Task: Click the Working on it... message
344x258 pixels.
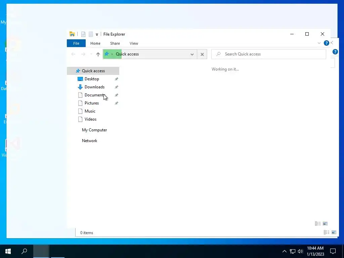Action: coord(225,69)
